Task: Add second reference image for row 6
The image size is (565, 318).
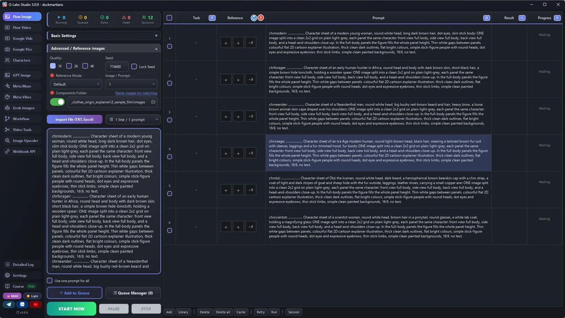Action: tap(238, 227)
